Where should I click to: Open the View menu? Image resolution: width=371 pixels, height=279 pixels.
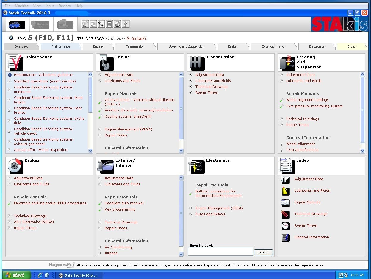(37, 6)
